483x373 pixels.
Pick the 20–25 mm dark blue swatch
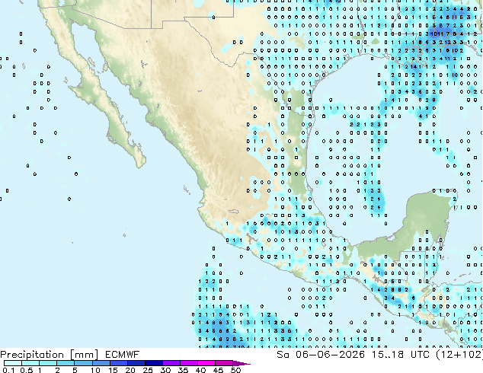(136, 363)
